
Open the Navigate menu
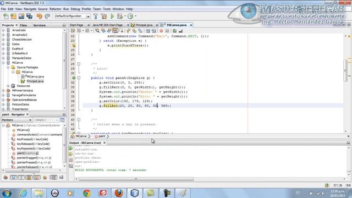30,9
